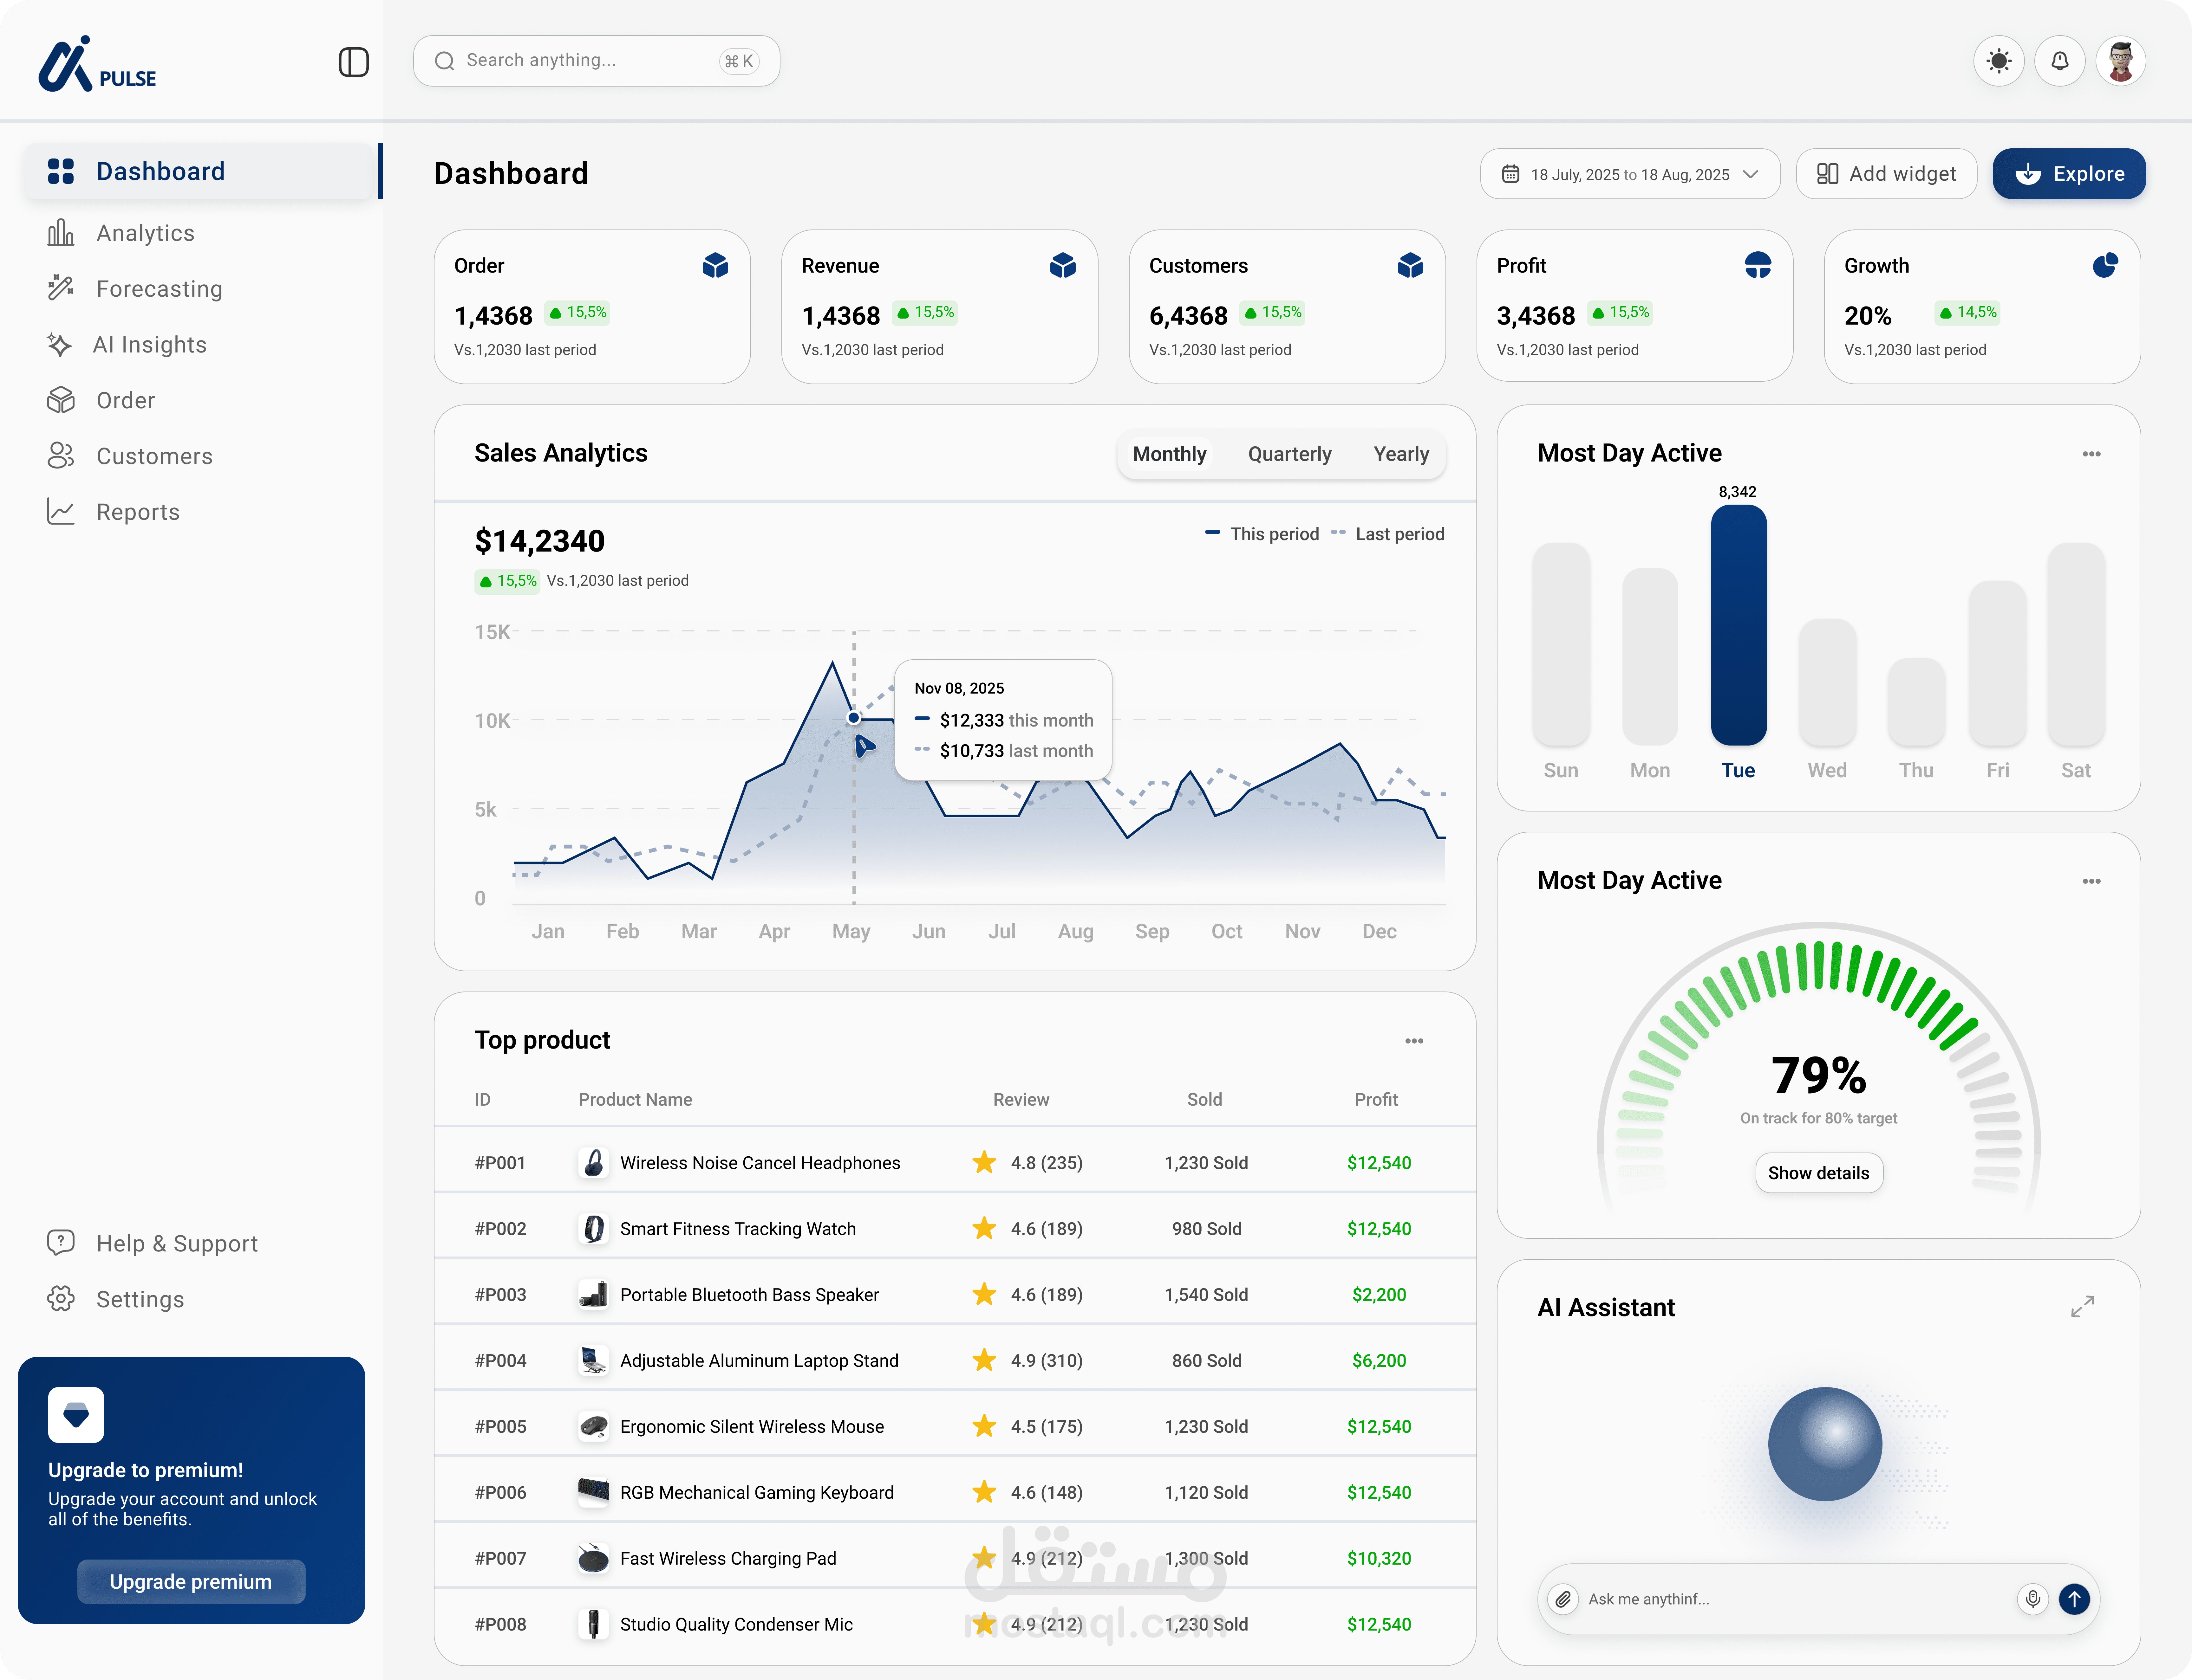This screenshot has width=2192, height=1680.
Task: Open the Dashboard sidebar item
Action: click(200, 171)
